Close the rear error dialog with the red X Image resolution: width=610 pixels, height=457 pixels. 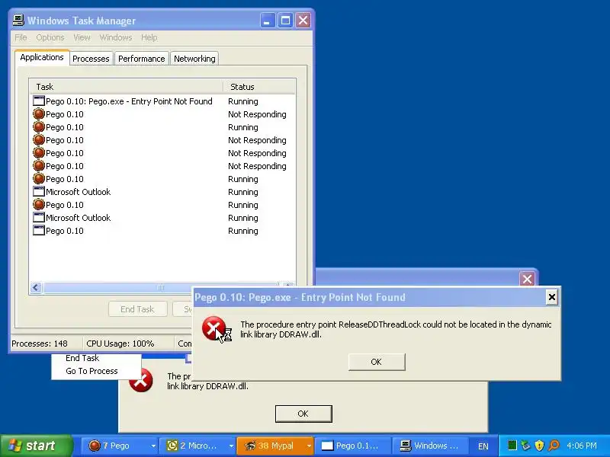point(527,279)
